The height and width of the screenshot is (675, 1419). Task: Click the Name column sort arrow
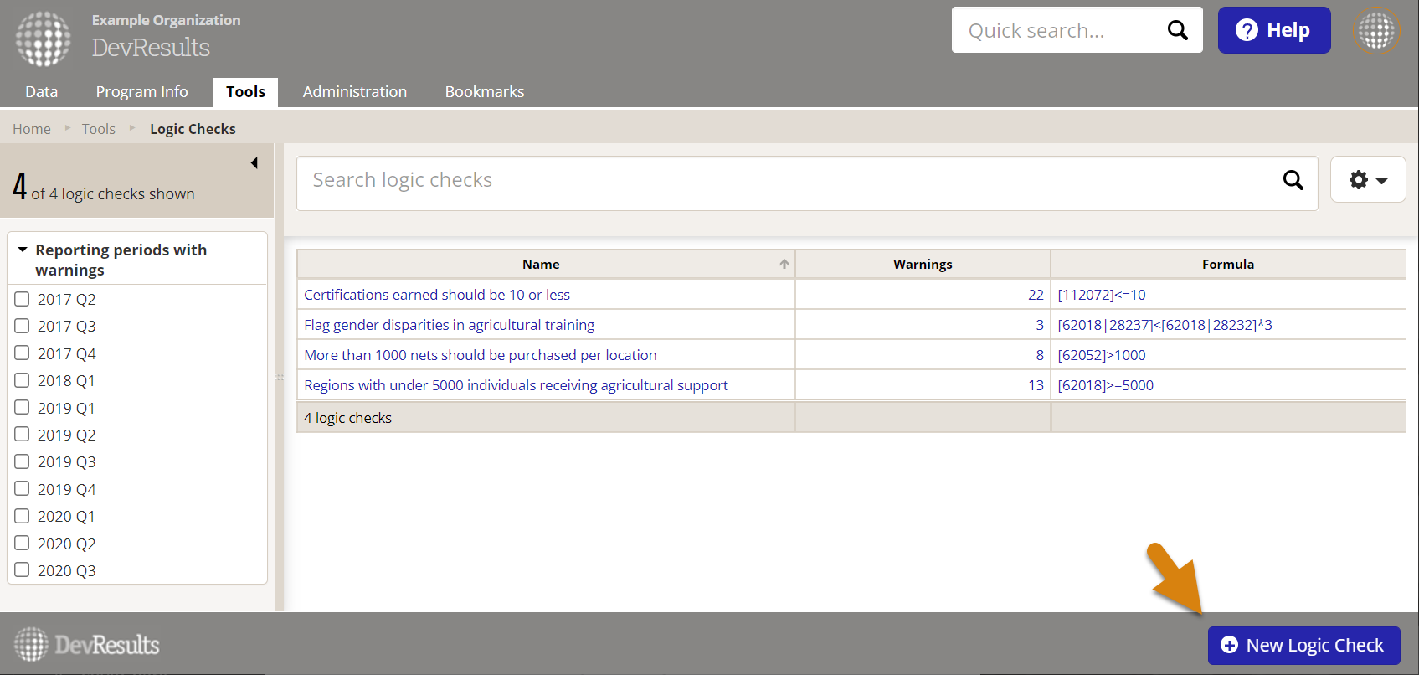[x=784, y=264]
